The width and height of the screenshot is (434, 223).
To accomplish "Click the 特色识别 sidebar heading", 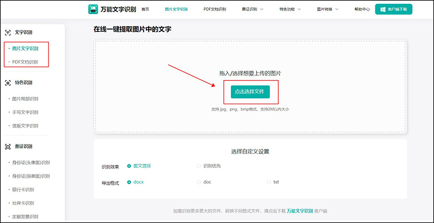I will [x=24, y=83].
